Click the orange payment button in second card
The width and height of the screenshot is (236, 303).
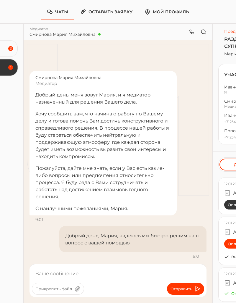(x=230, y=244)
